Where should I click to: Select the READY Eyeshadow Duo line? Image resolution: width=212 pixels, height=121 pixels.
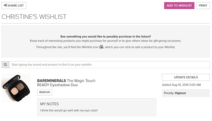[57, 85]
